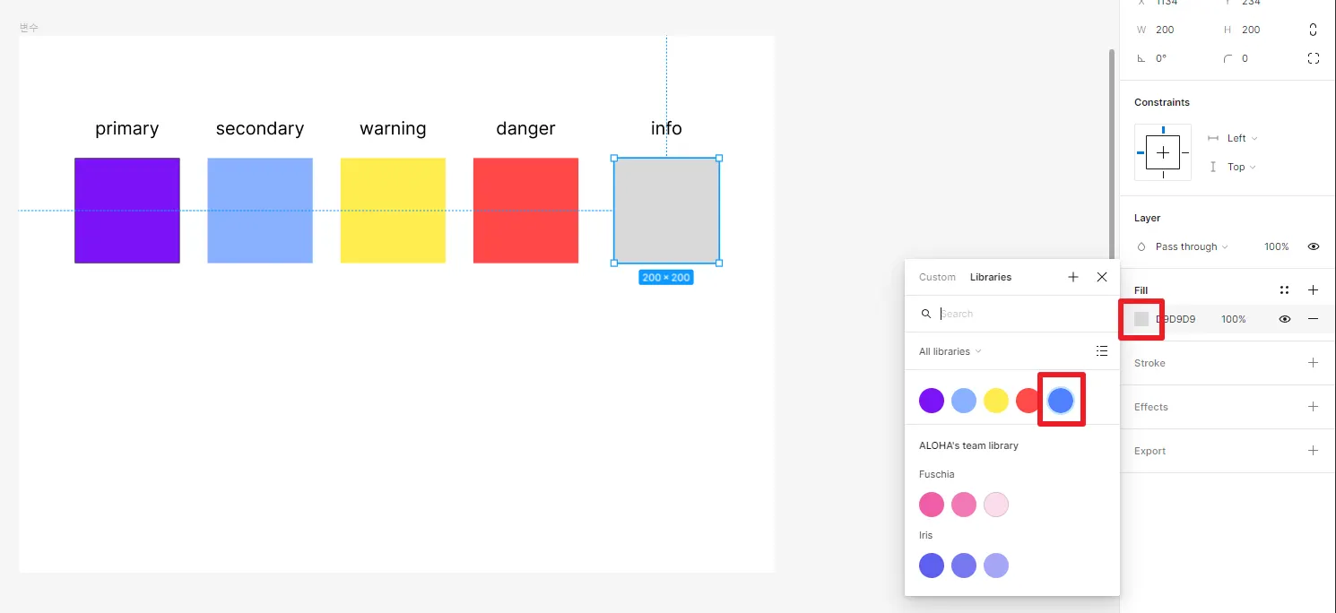Add export setting with plus icon
This screenshot has height=613, width=1336.
1313,451
